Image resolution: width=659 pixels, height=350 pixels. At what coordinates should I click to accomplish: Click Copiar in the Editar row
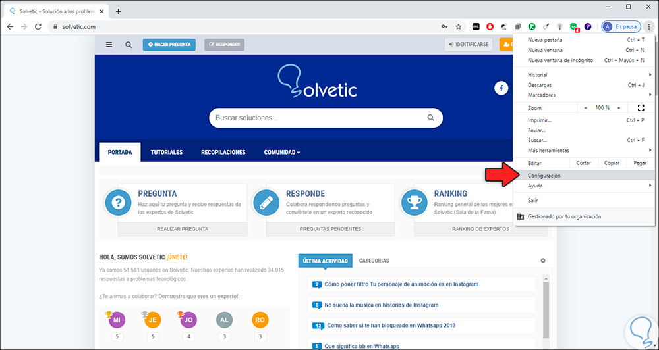click(x=612, y=163)
